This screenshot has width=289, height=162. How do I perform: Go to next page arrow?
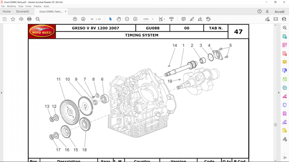[x=83, y=19]
